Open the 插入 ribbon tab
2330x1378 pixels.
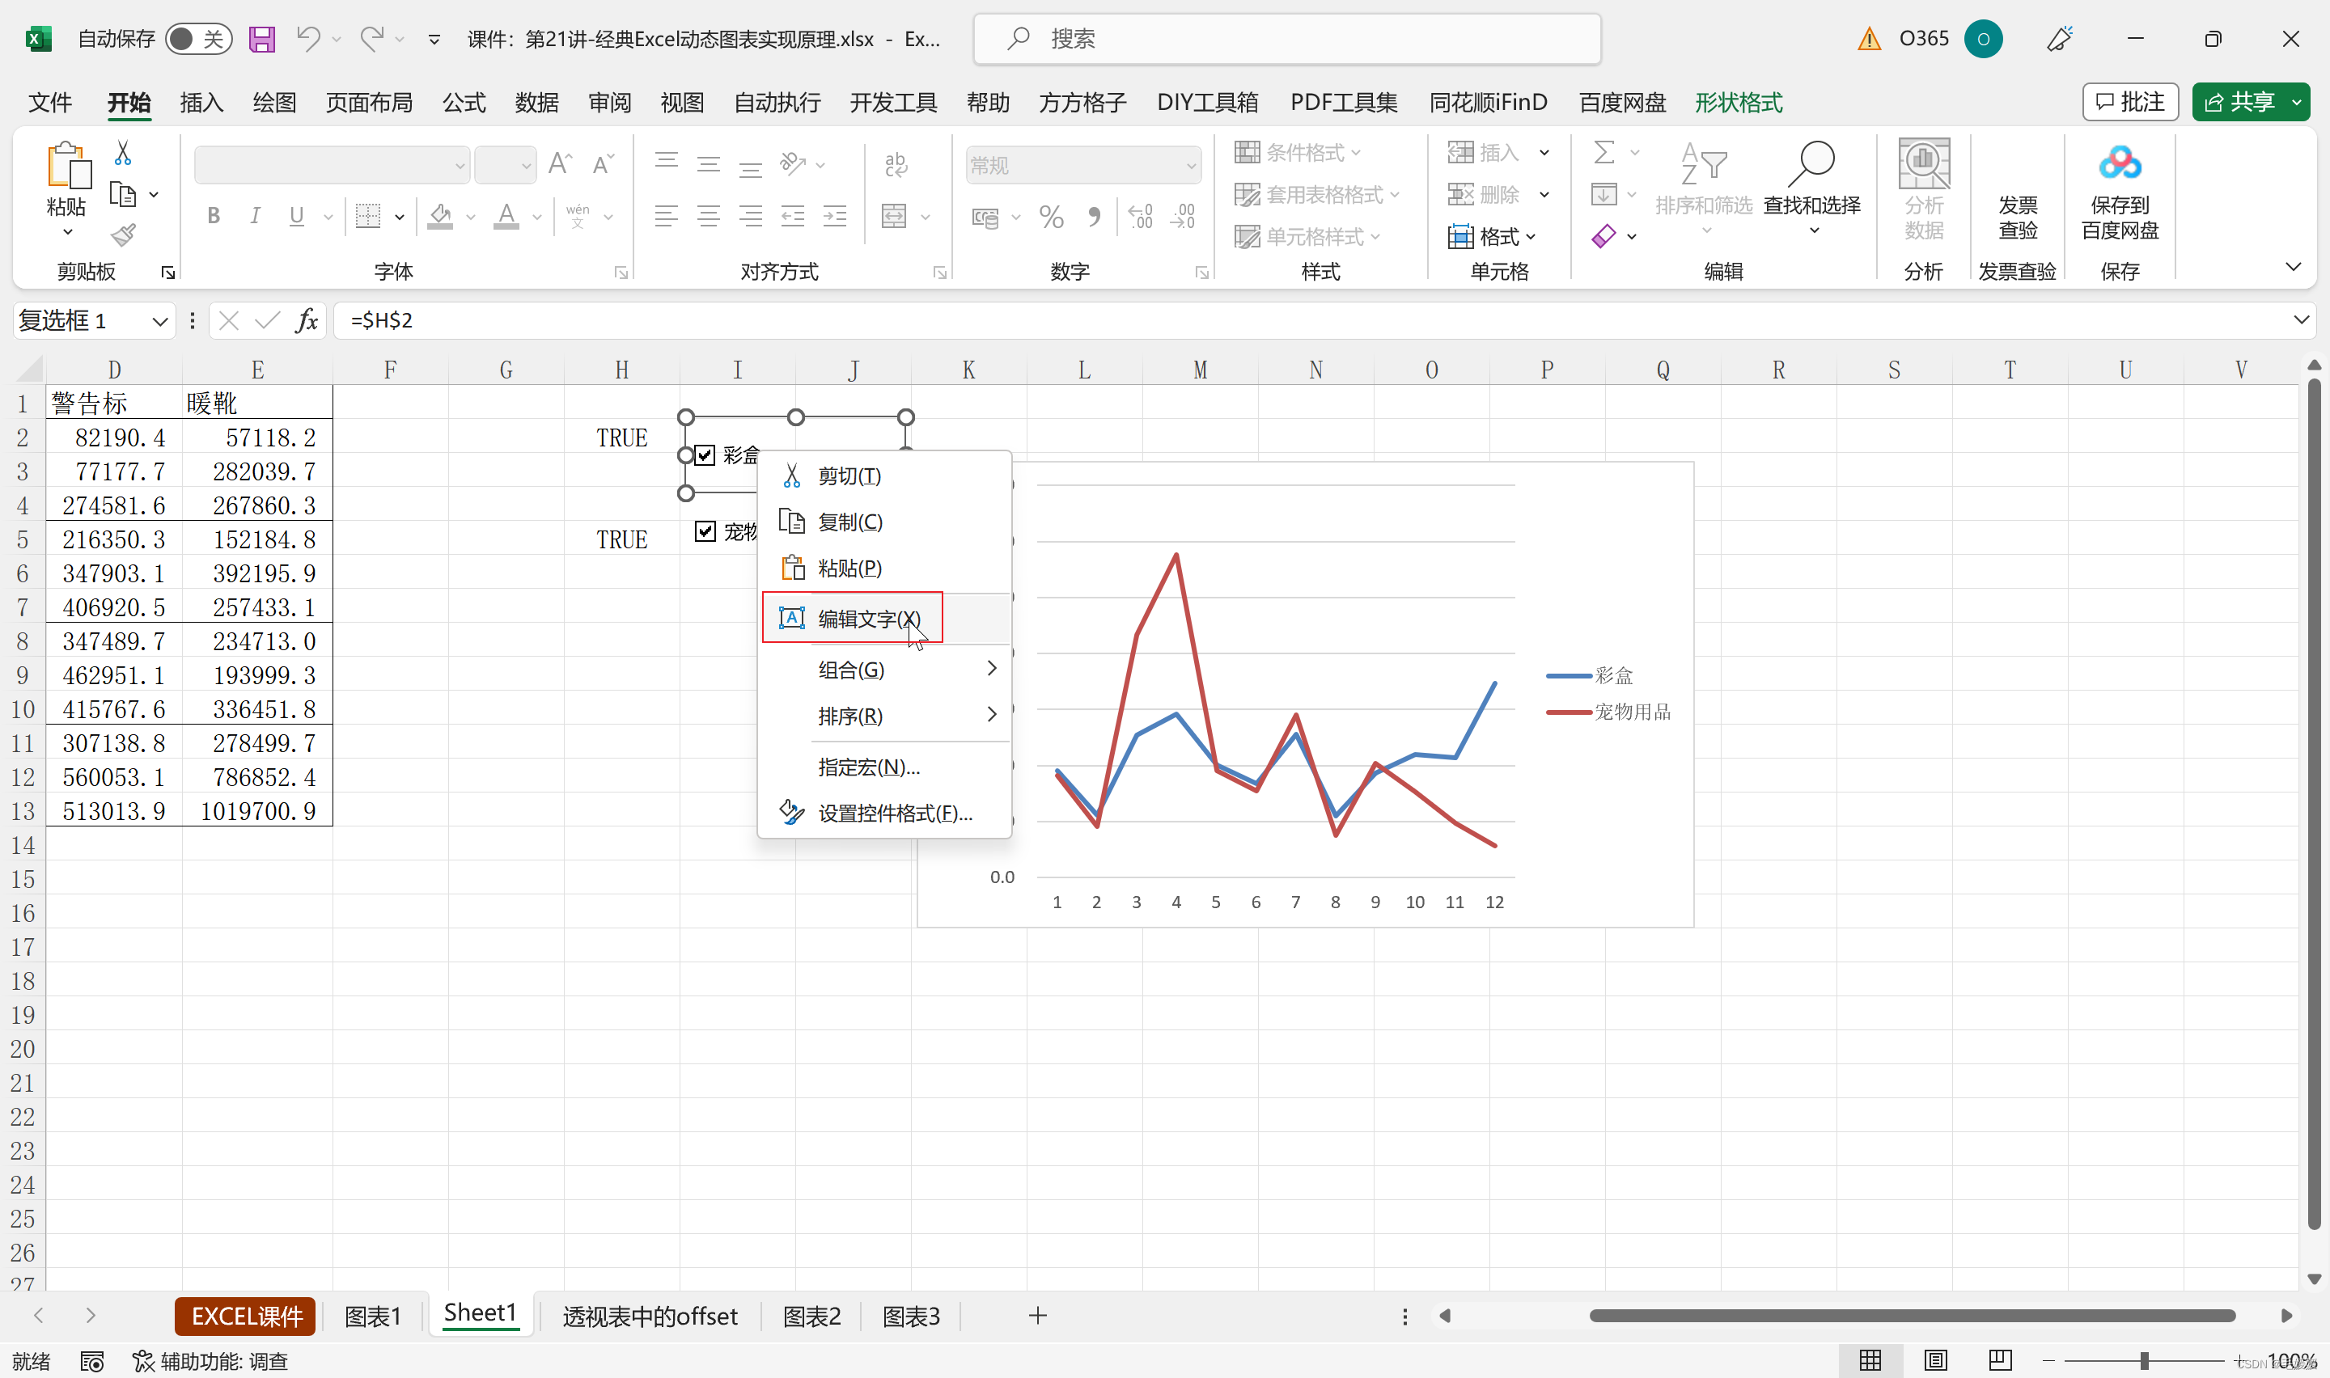pyautogui.click(x=201, y=102)
